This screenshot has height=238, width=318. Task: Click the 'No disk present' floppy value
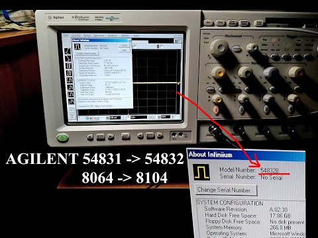287,221
